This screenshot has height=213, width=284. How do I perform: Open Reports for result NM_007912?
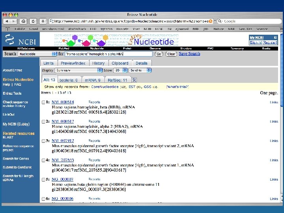click(94, 141)
